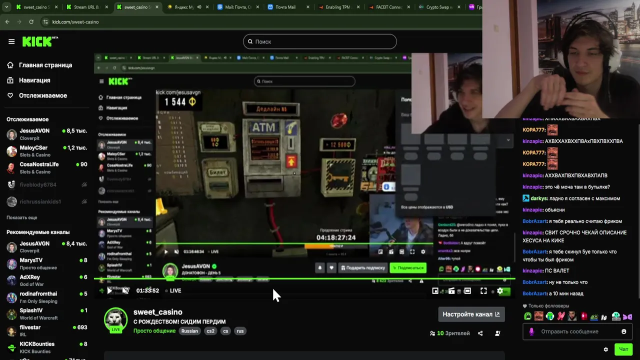The width and height of the screenshot is (640, 360).
Task: Click the purple microphone icon in chat input
Action: pyautogui.click(x=531, y=331)
